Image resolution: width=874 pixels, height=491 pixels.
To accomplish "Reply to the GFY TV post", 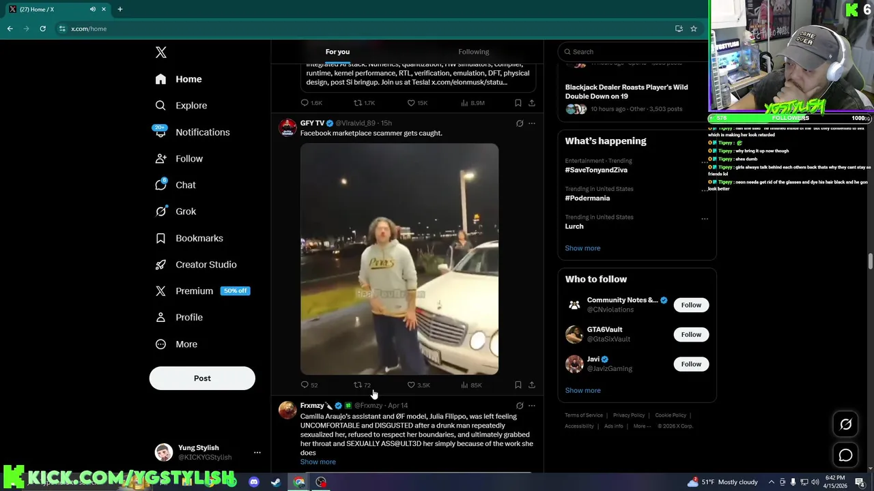I will click(309, 385).
